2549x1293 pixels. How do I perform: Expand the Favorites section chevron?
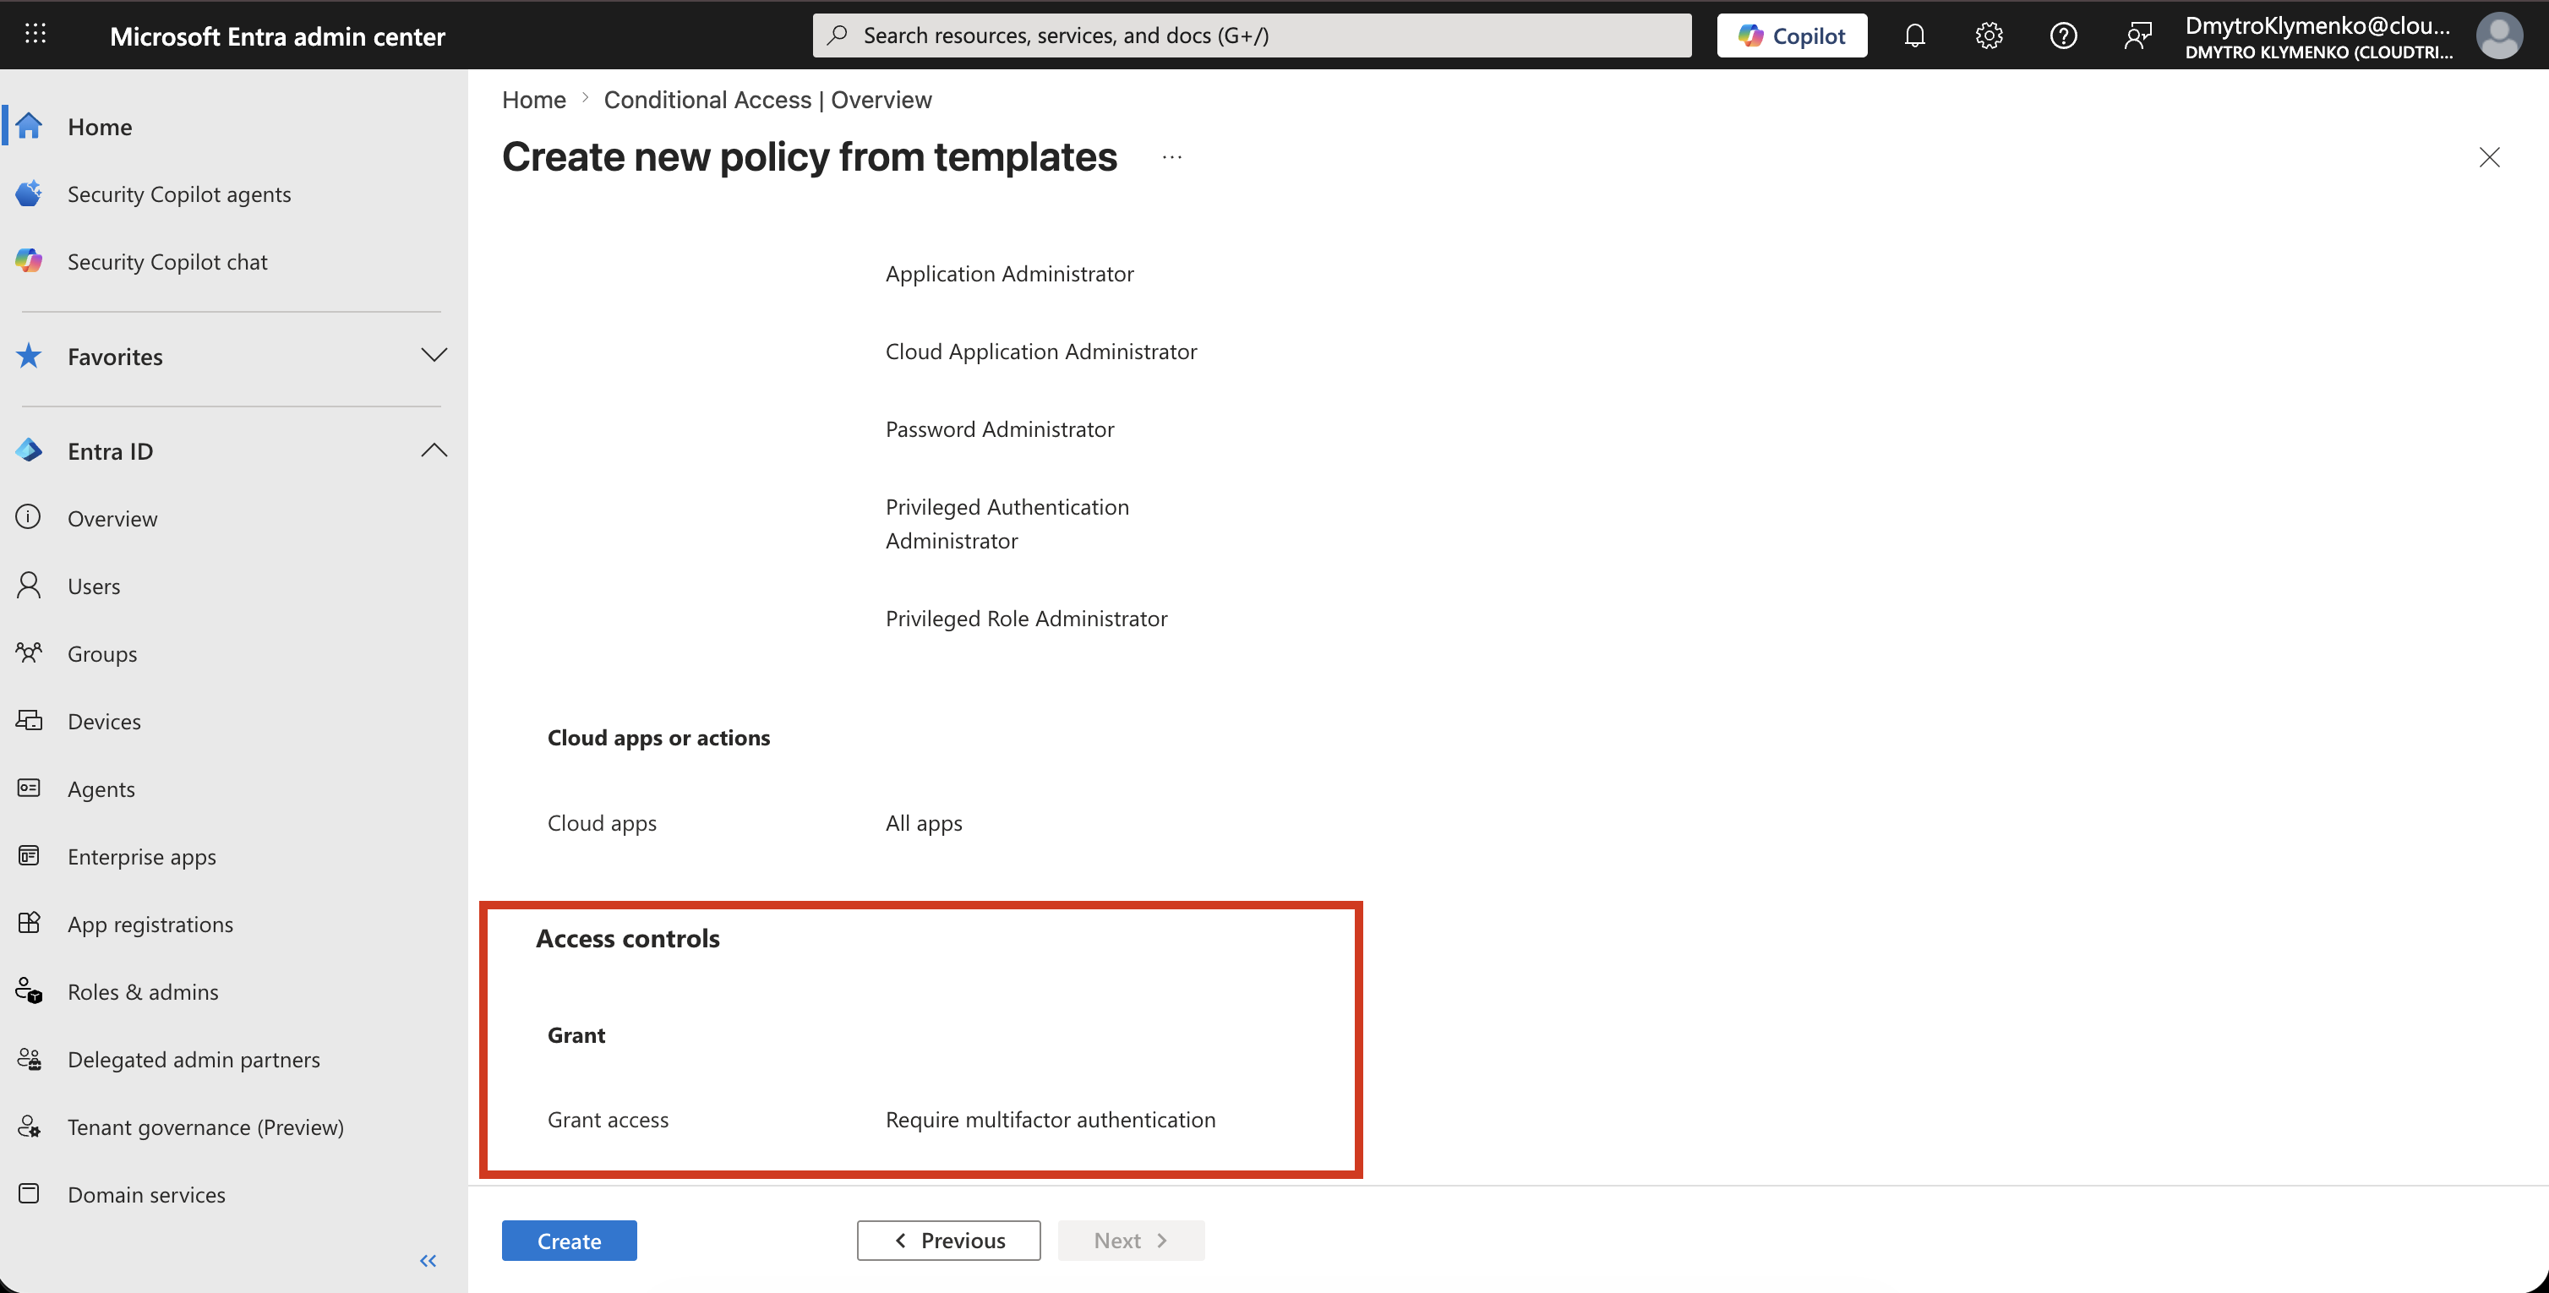(434, 355)
